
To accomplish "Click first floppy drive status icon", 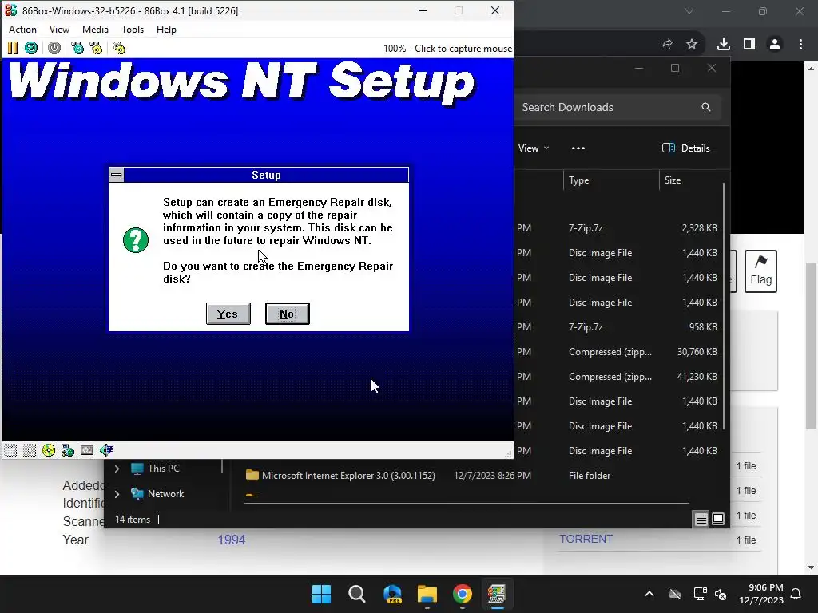I will point(10,450).
